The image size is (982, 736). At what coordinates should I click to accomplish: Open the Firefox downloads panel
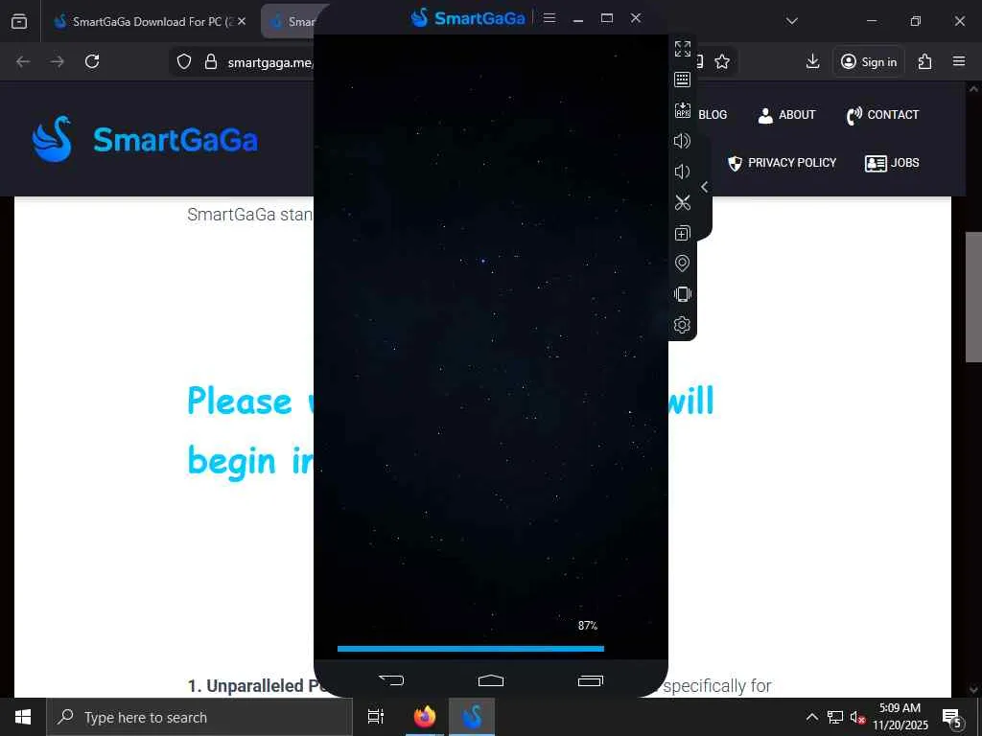[x=813, y=61]
